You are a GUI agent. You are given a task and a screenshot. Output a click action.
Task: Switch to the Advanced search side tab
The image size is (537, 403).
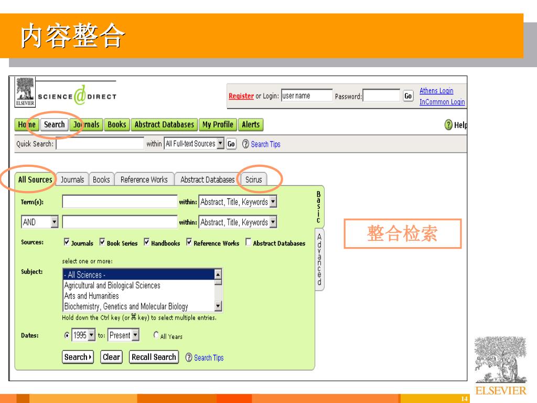coord(319,259)
